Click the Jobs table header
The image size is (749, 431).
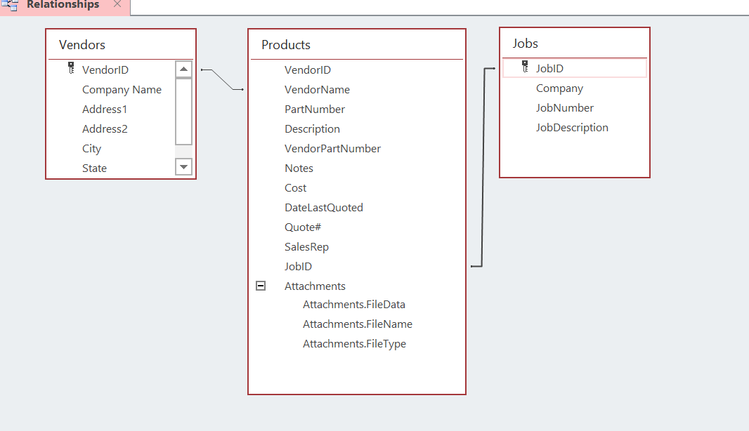point(574,44)
